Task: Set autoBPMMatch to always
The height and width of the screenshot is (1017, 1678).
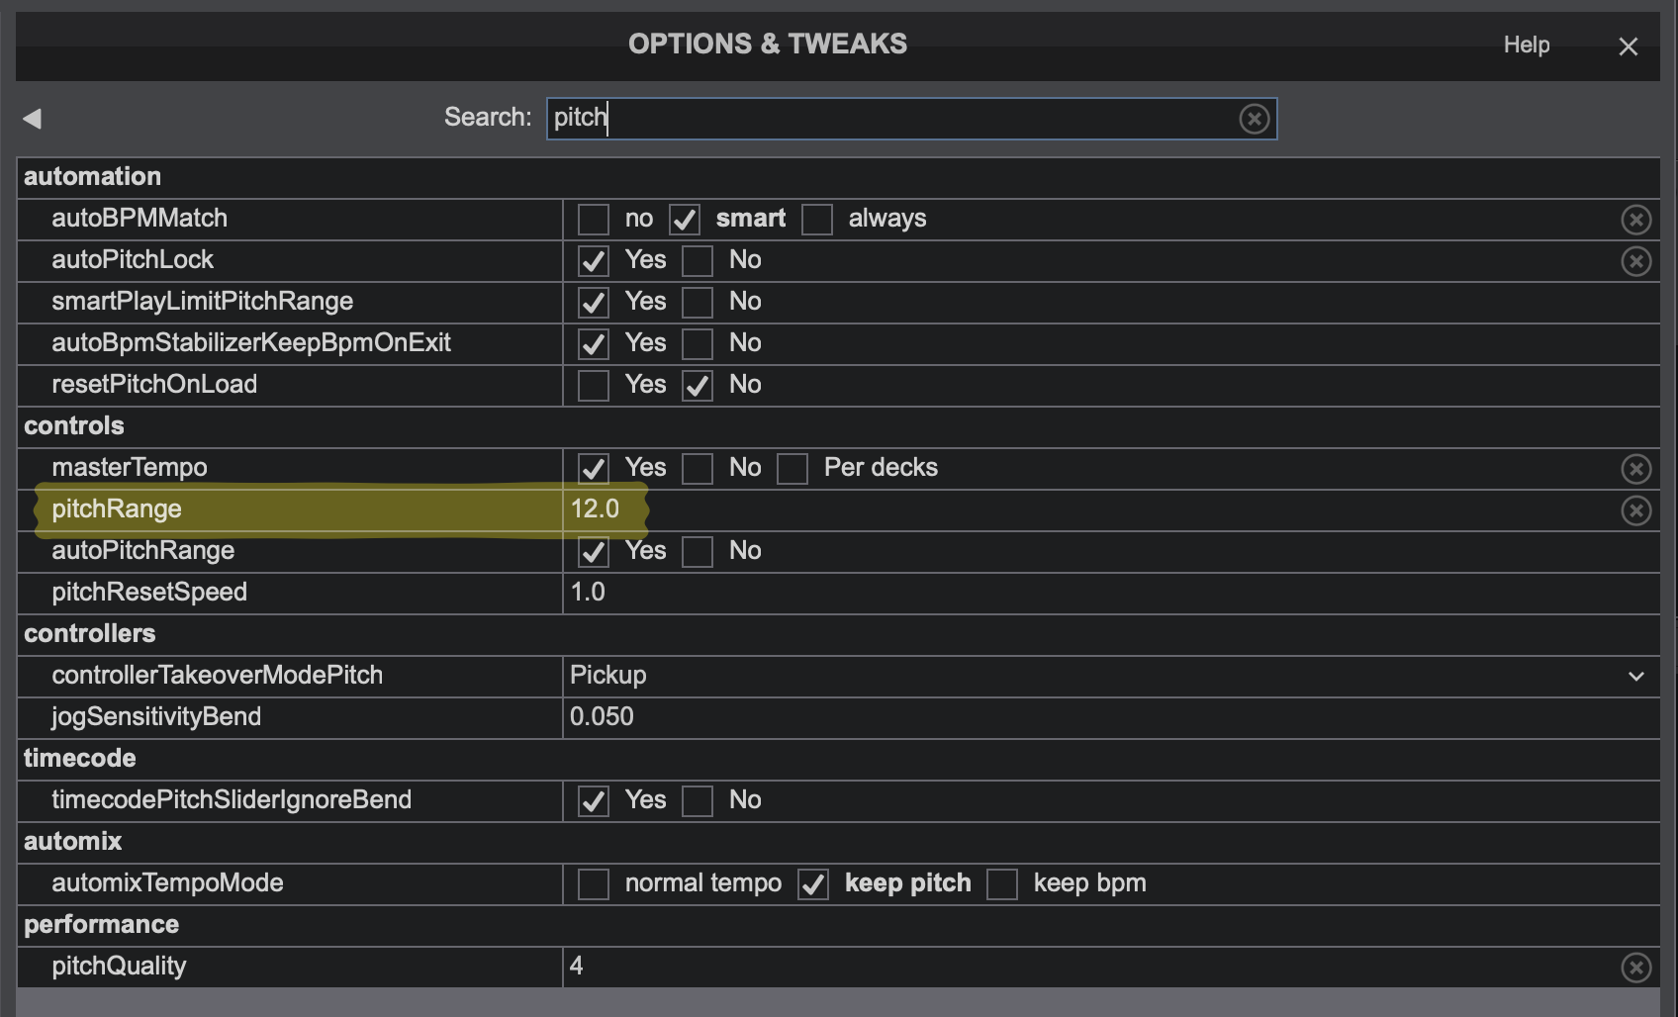Action: coord(817,220)
